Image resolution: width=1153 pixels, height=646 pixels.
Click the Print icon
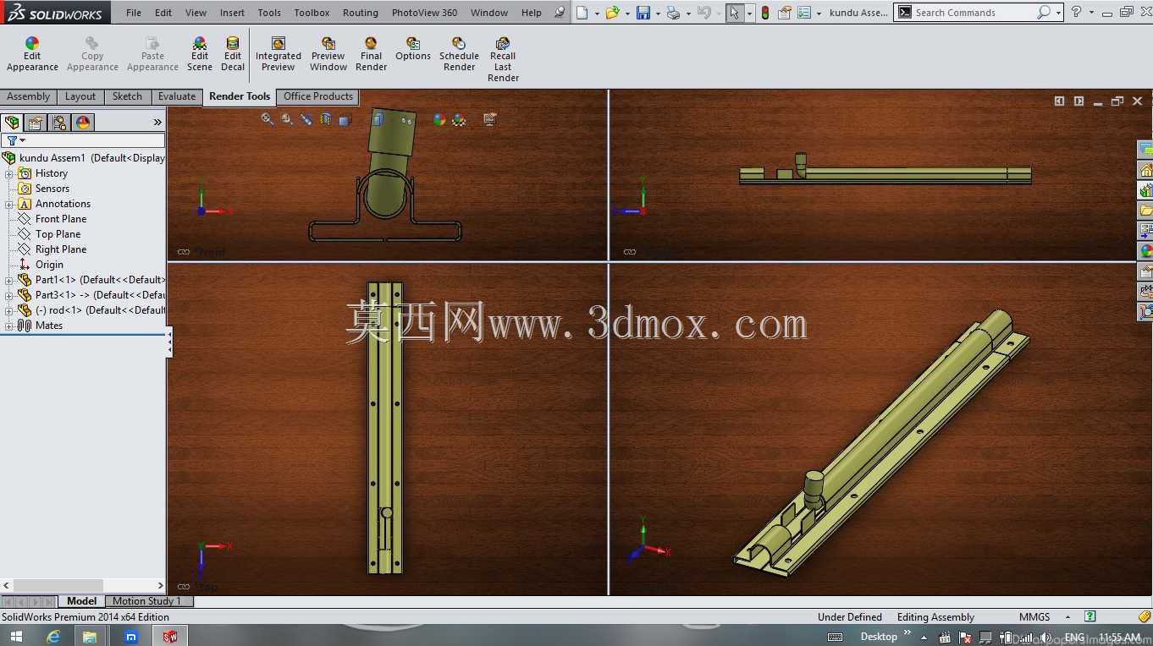point(673,13)
